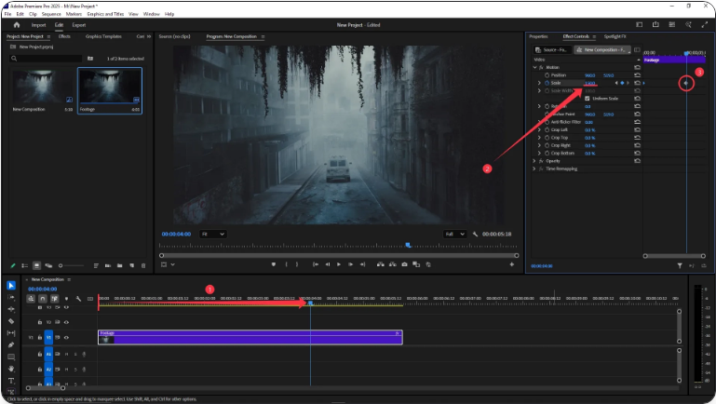Click the Scale keyframe diamond in Effect Controls
Image resolution: width=716 pixels, height=404 pixels.
[x=686, y=83]
